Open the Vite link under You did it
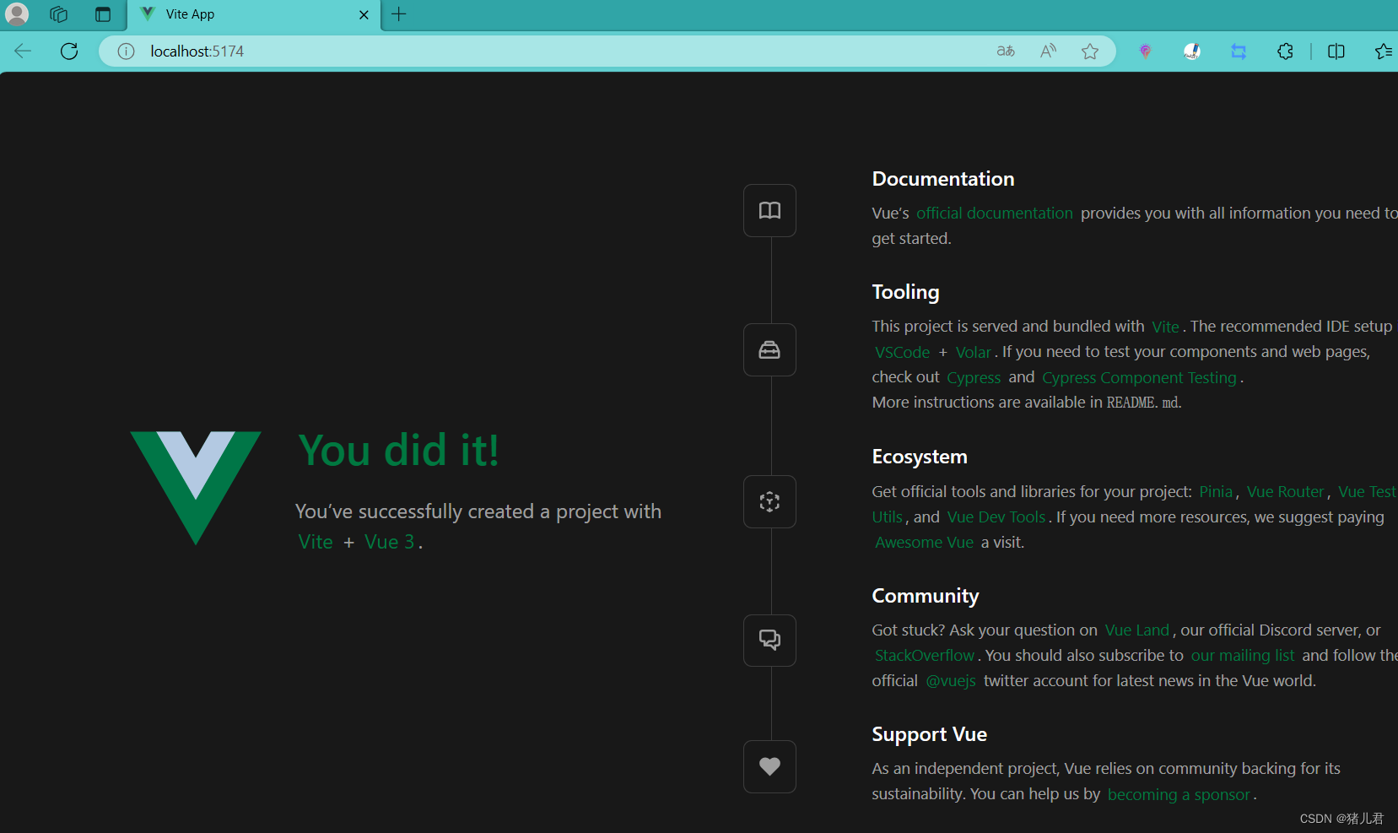The width and height of the screenshot is (1398, 833). click(316, 542)
